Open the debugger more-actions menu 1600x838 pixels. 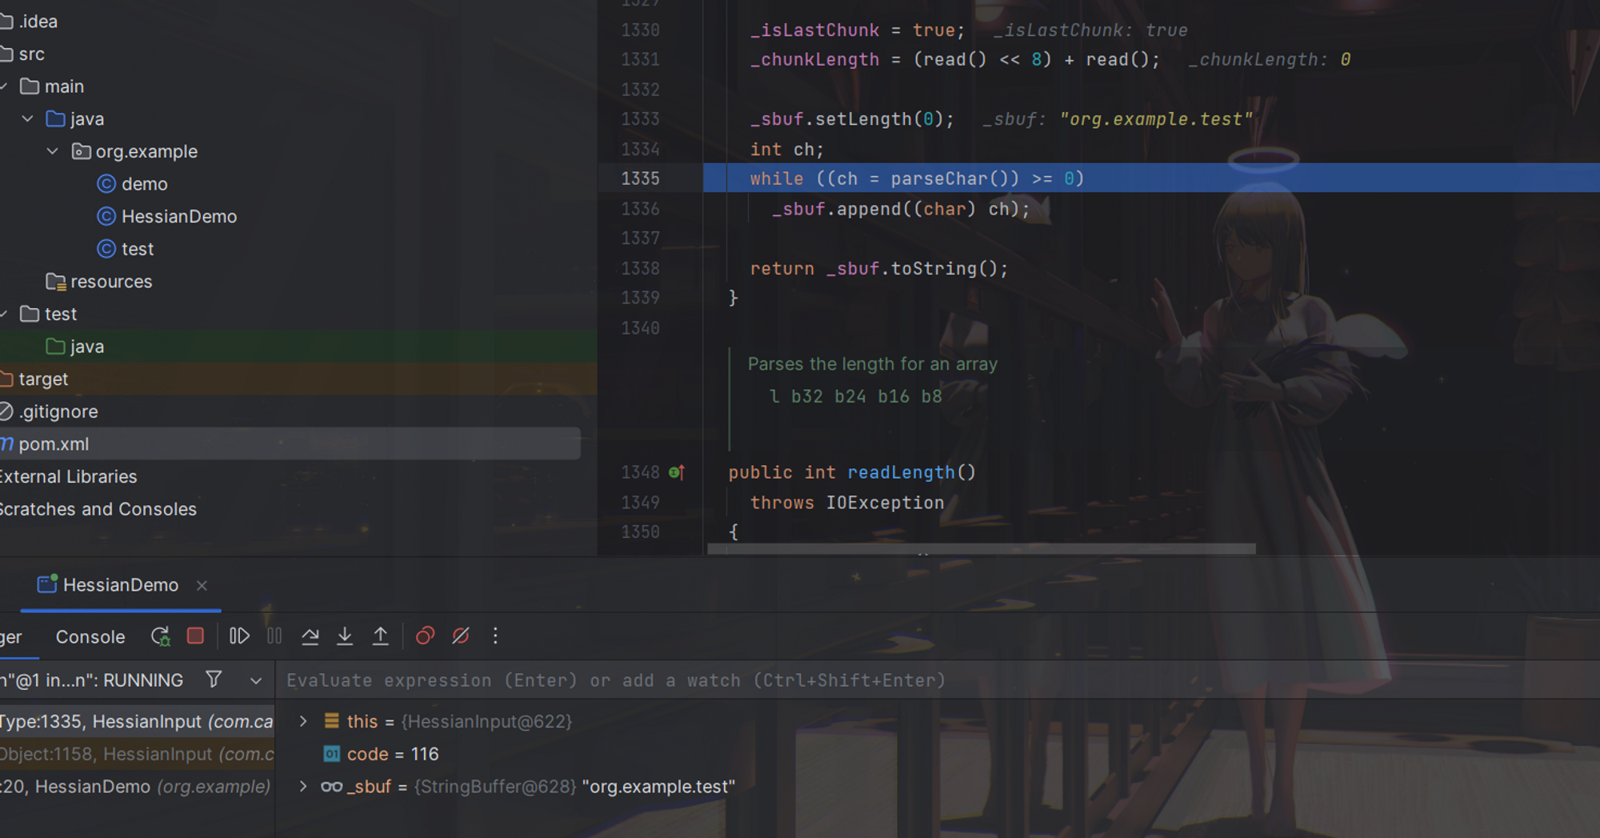pyautogui.click(x=495, y=636)
